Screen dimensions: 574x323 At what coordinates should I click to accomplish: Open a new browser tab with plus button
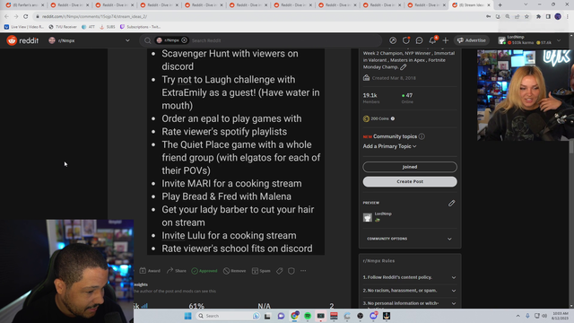click(x=500, y=5)
